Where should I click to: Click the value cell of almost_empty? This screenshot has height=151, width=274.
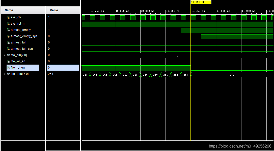[63, 30]
